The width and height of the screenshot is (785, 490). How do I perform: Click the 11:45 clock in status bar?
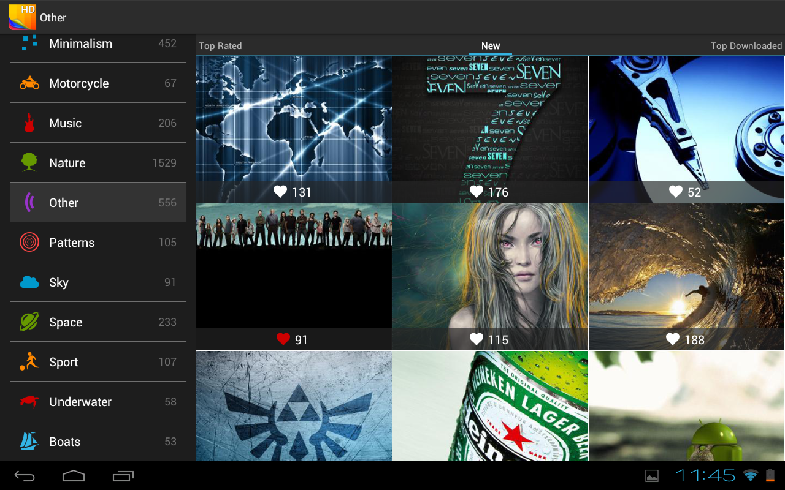coord(705,475)
